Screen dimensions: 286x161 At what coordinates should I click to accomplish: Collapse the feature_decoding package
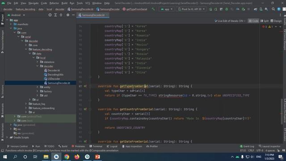point(26,49)
